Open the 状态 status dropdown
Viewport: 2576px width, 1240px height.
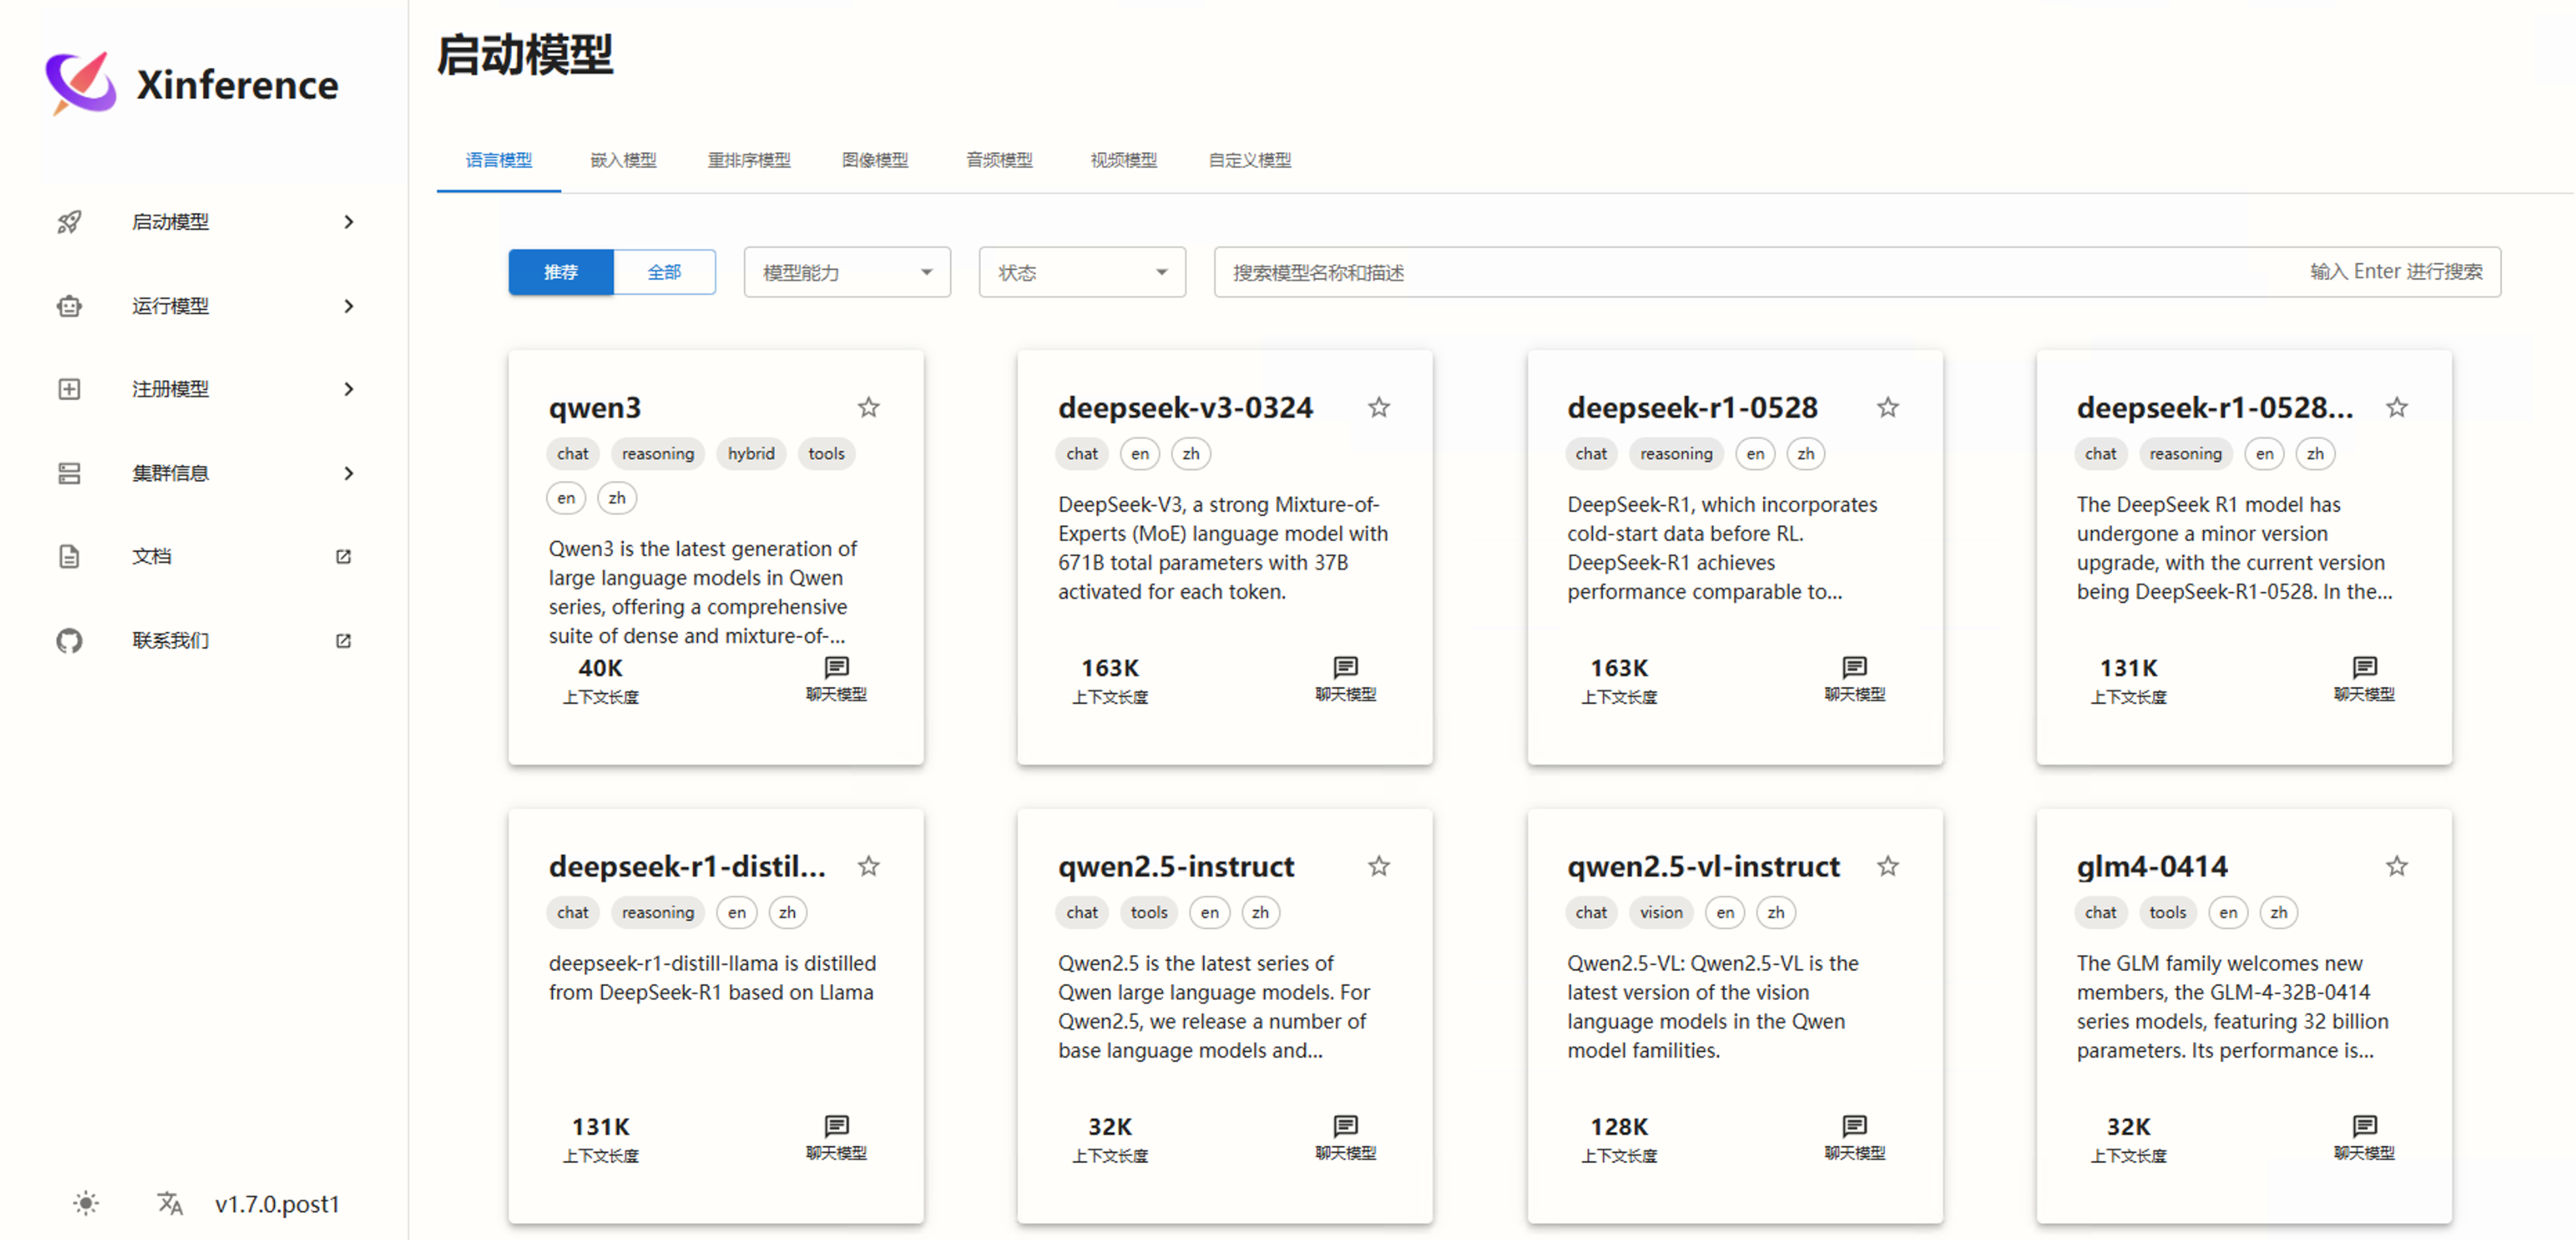(1081, 271)
